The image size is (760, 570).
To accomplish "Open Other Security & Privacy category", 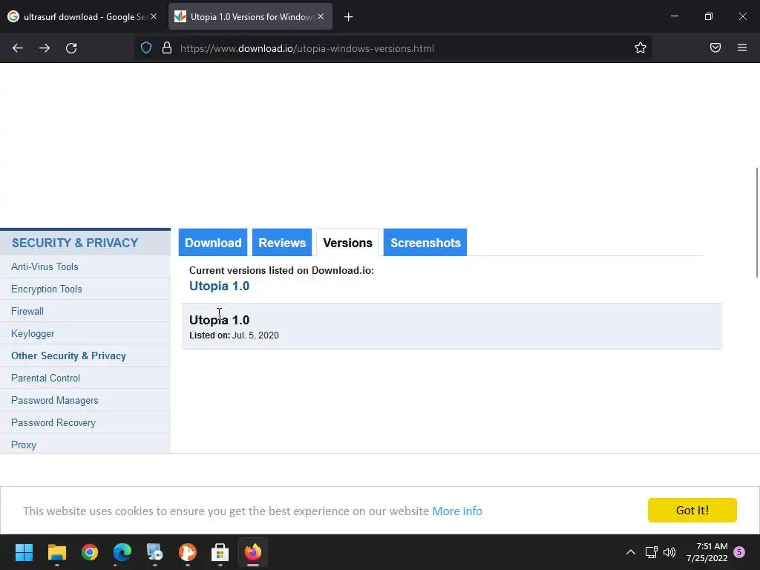I will (x=68, y=356).
